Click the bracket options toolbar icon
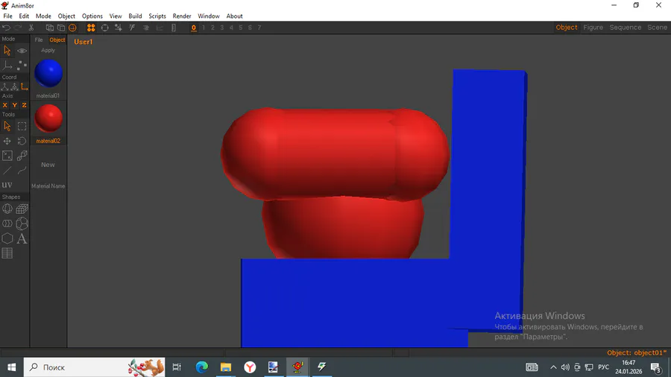Viewport: 671px width, 377px height. click(x=173, y=28)
